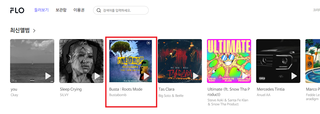The width and height of the screenshot is (320, 114).
Task: Click the magnifier icon in the search bar
Action: tap(99, 11)
